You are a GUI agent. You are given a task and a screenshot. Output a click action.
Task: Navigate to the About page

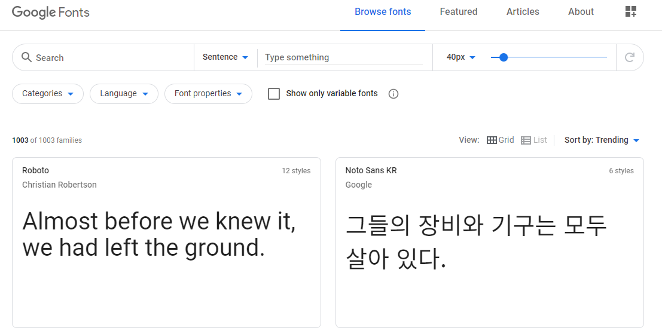point(581,12)
